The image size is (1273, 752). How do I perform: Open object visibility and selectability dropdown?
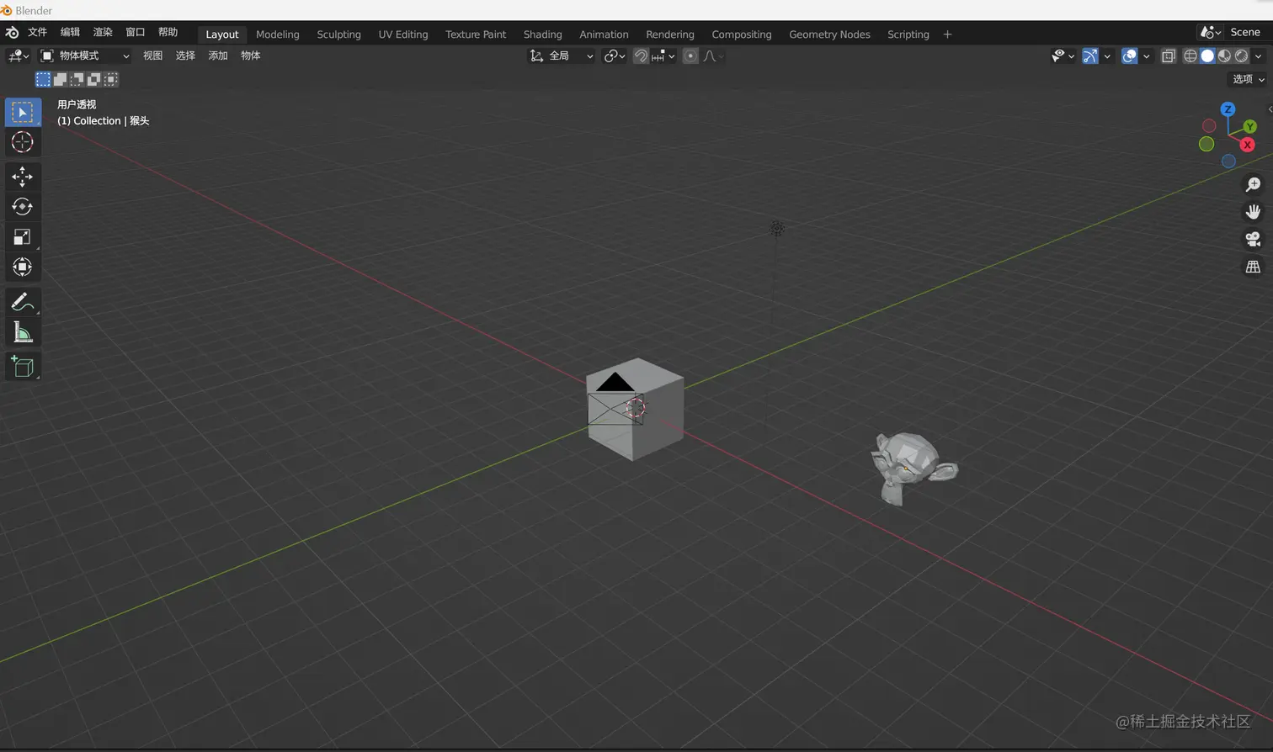pos(1063,56)
